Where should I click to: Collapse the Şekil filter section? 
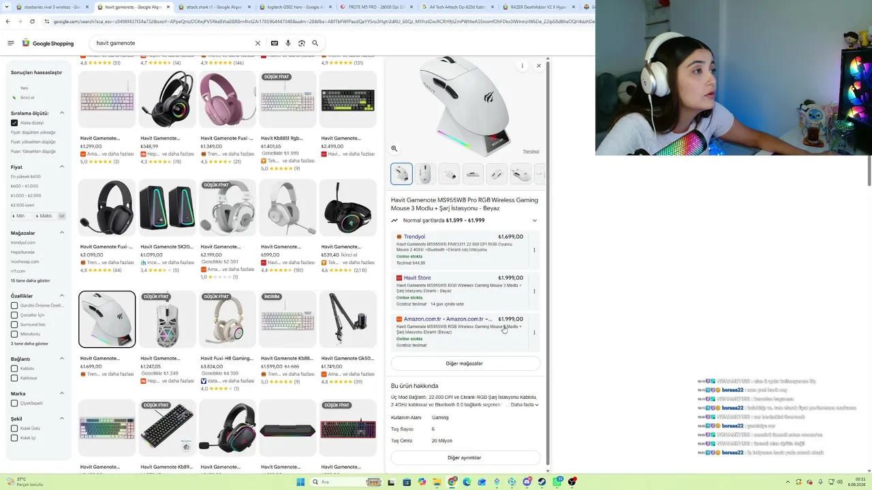click(x=62, y=419)
